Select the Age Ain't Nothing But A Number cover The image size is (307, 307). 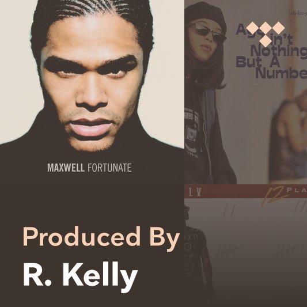[x=245, y=92]
